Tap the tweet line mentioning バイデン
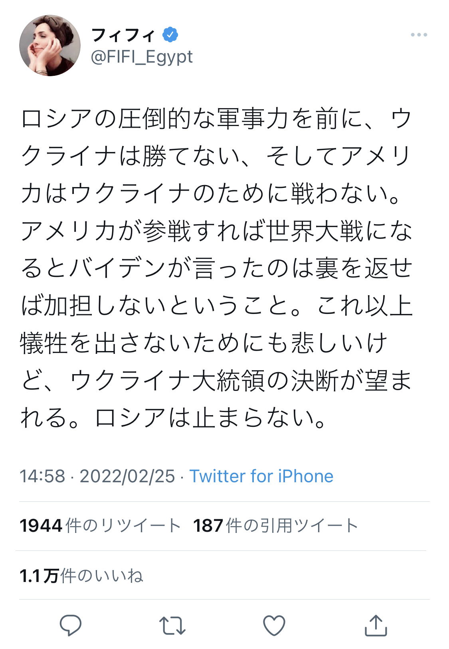The height and width of the screenshot is (649, 449). (216, 268)
